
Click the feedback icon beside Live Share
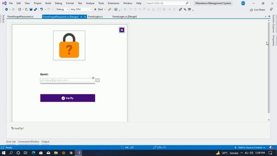271,10
